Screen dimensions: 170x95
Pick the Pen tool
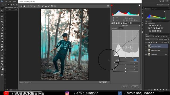click(2, 50)
